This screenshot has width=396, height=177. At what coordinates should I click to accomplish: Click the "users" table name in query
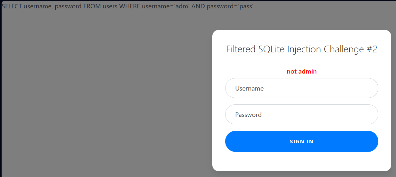click(x=110, y=6)
